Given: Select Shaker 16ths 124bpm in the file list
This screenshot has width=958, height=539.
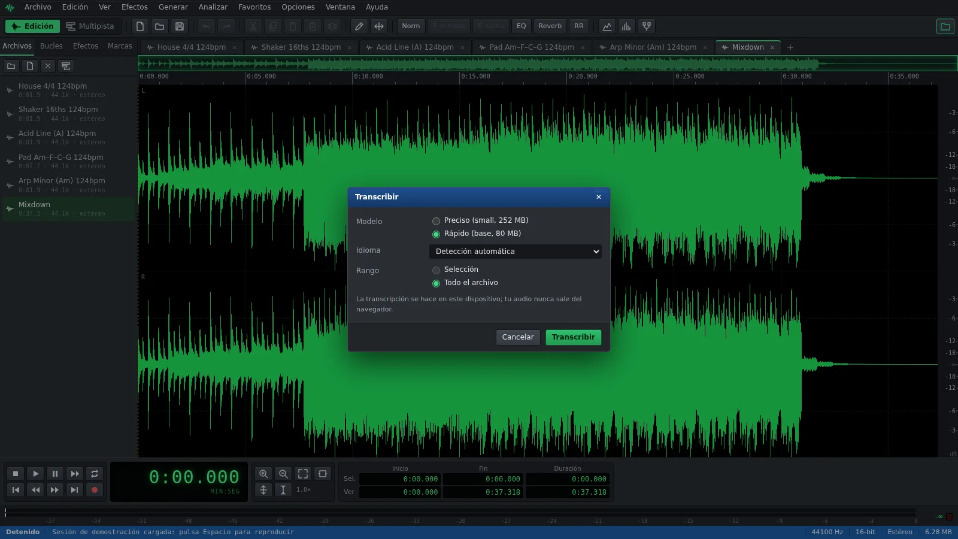Looking at the screenshot, I should 68,114.
